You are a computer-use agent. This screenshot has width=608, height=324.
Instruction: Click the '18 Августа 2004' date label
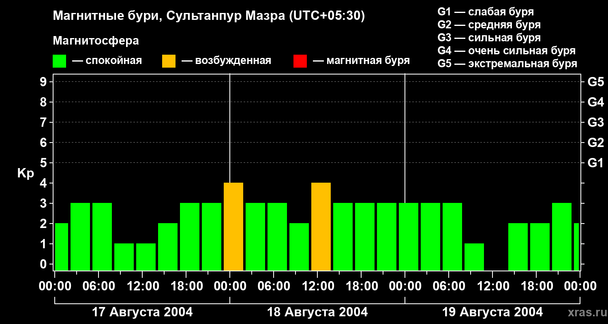[317, 312]
